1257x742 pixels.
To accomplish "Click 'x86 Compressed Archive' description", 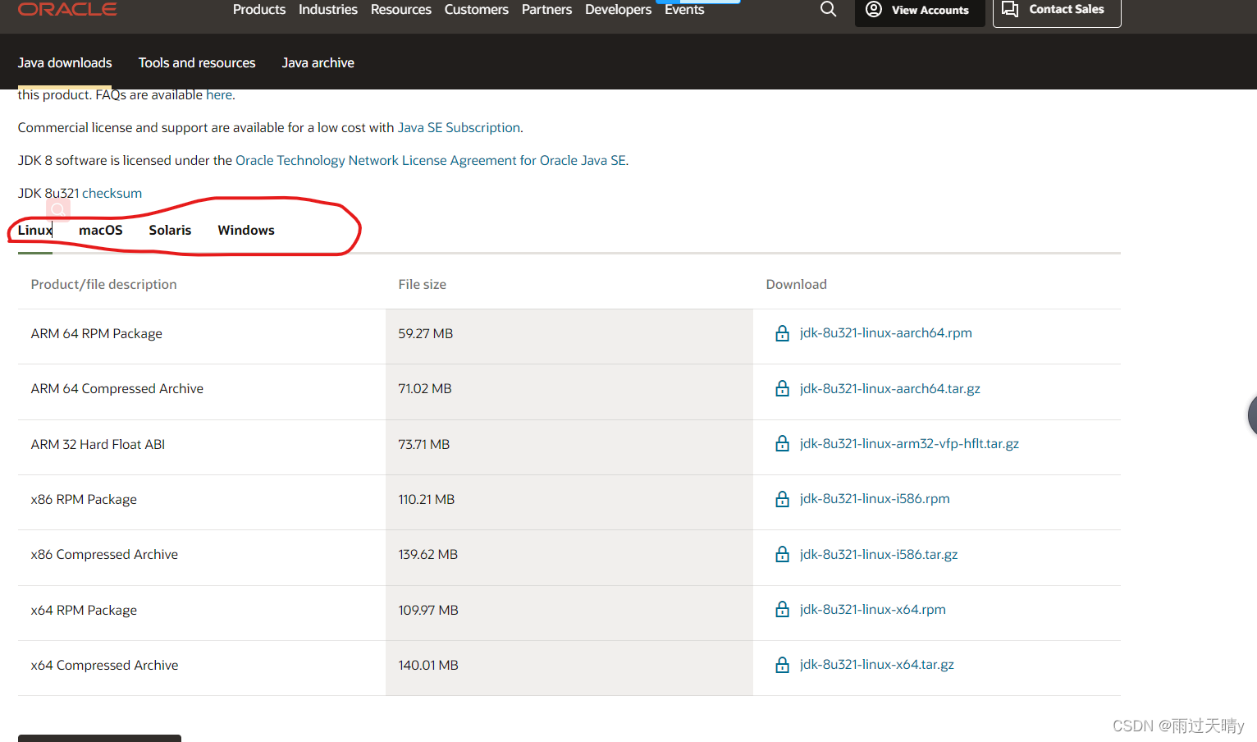I will click(104, 554).
